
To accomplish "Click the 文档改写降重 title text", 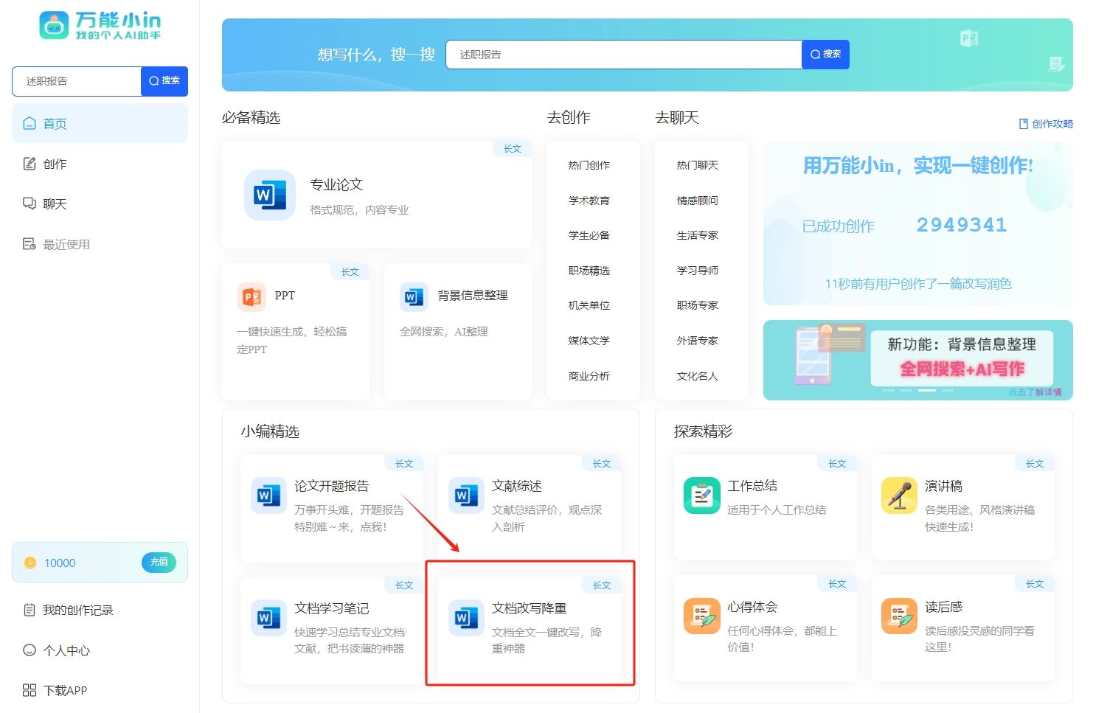I will (x=530, y=608).
